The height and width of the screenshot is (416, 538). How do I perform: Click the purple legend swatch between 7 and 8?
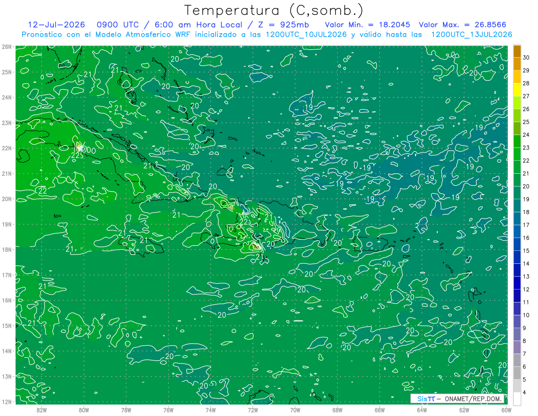[517, 347]
